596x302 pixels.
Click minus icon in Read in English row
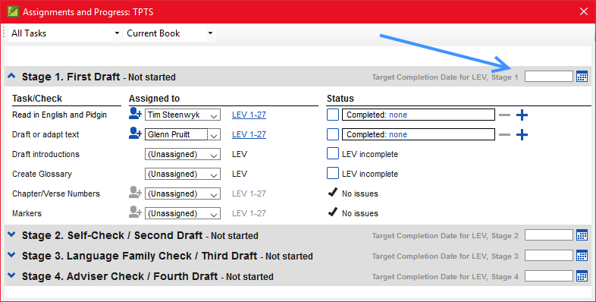point(504,115)
